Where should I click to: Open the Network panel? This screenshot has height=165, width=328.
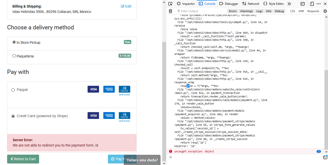251,4
